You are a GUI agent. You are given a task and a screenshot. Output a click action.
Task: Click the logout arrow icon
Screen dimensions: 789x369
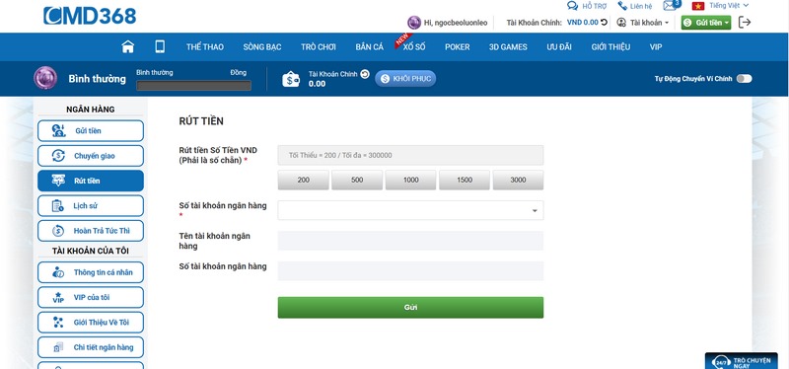(745, 22)
